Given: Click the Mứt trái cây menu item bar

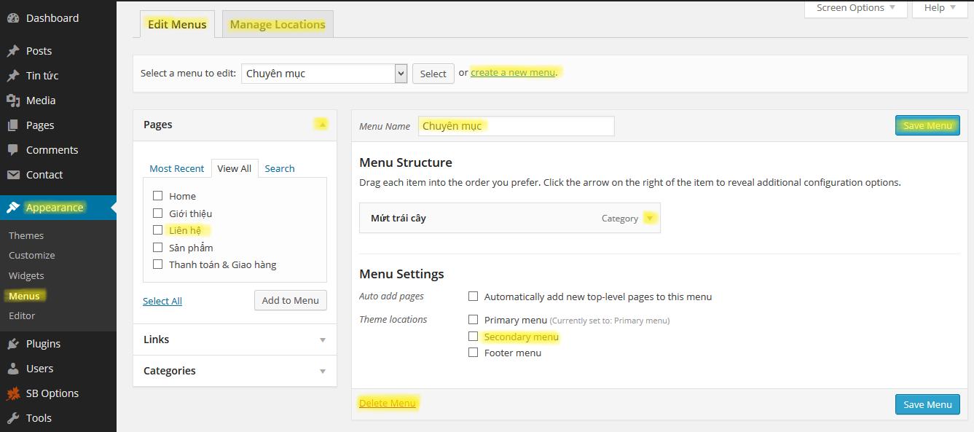Looking at the screenshot, I should [510, 218].
